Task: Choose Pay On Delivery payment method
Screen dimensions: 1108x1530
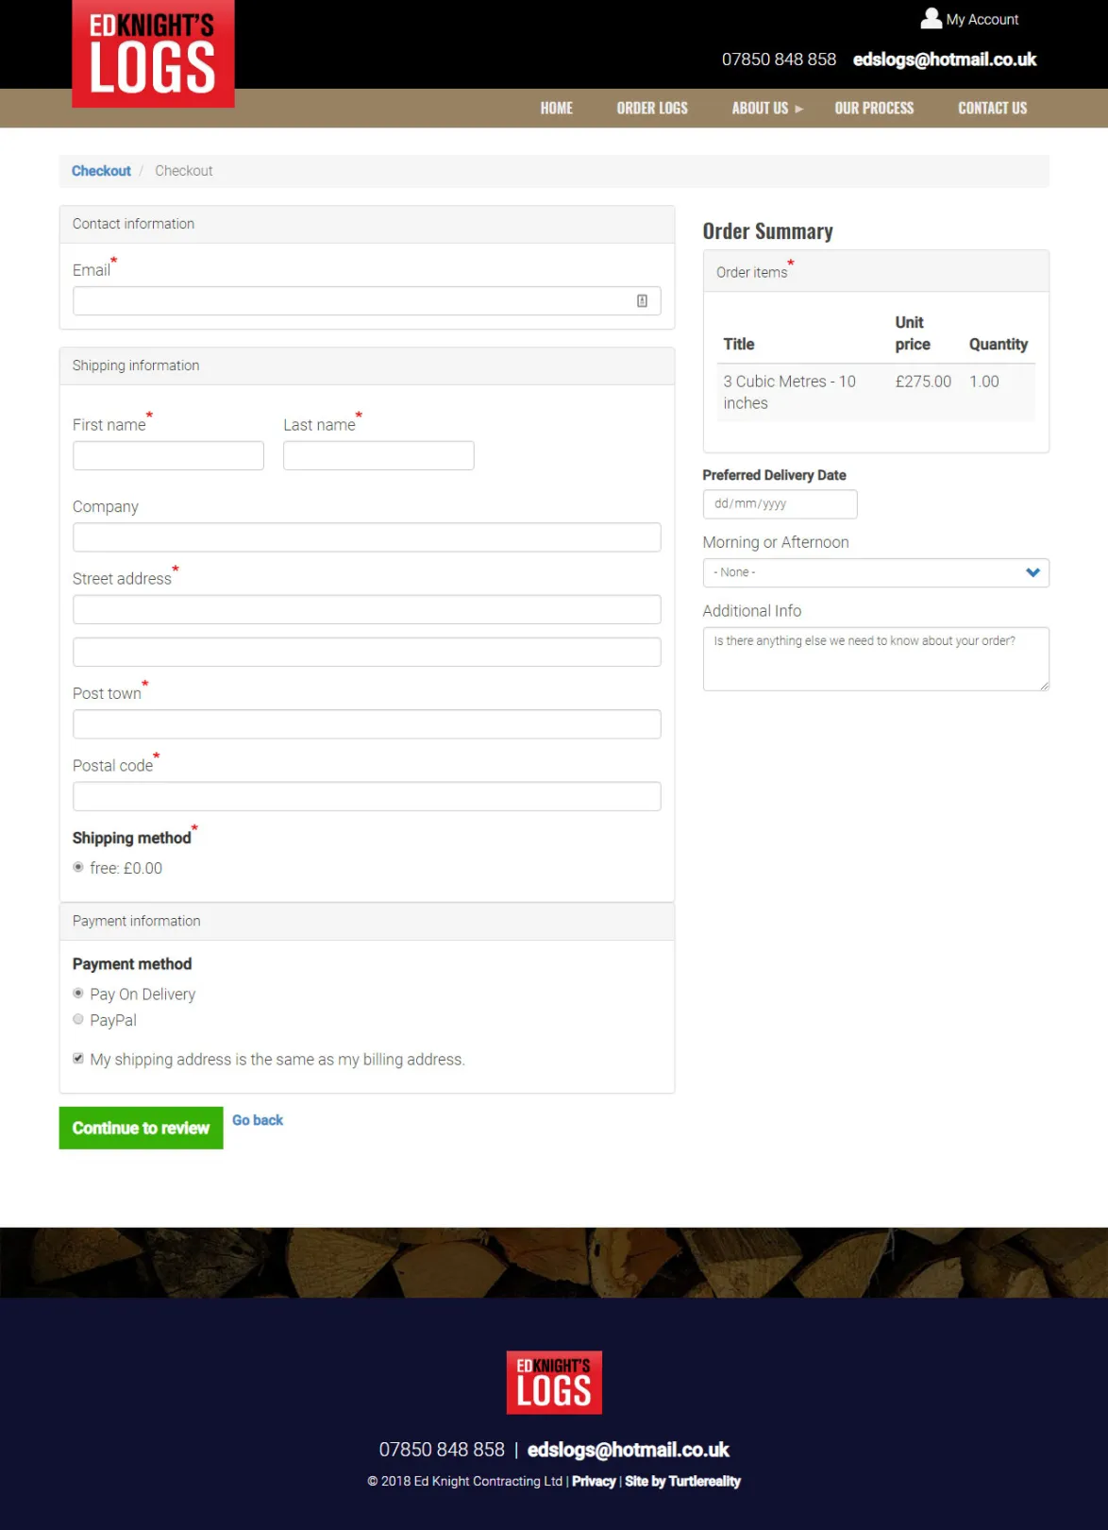Action: click(x=78, y=994)
